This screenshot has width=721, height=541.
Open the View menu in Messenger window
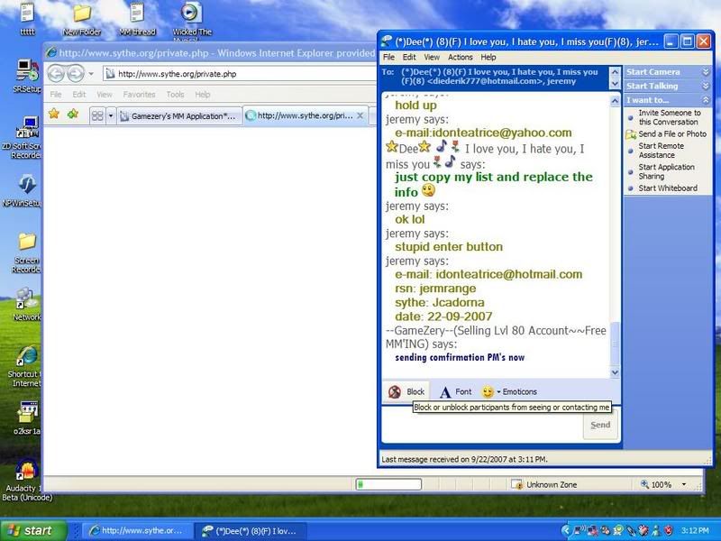coord(432,57)
